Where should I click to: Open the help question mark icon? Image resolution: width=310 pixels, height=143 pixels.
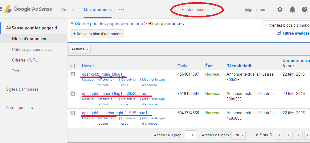click(x=304, y=9)
